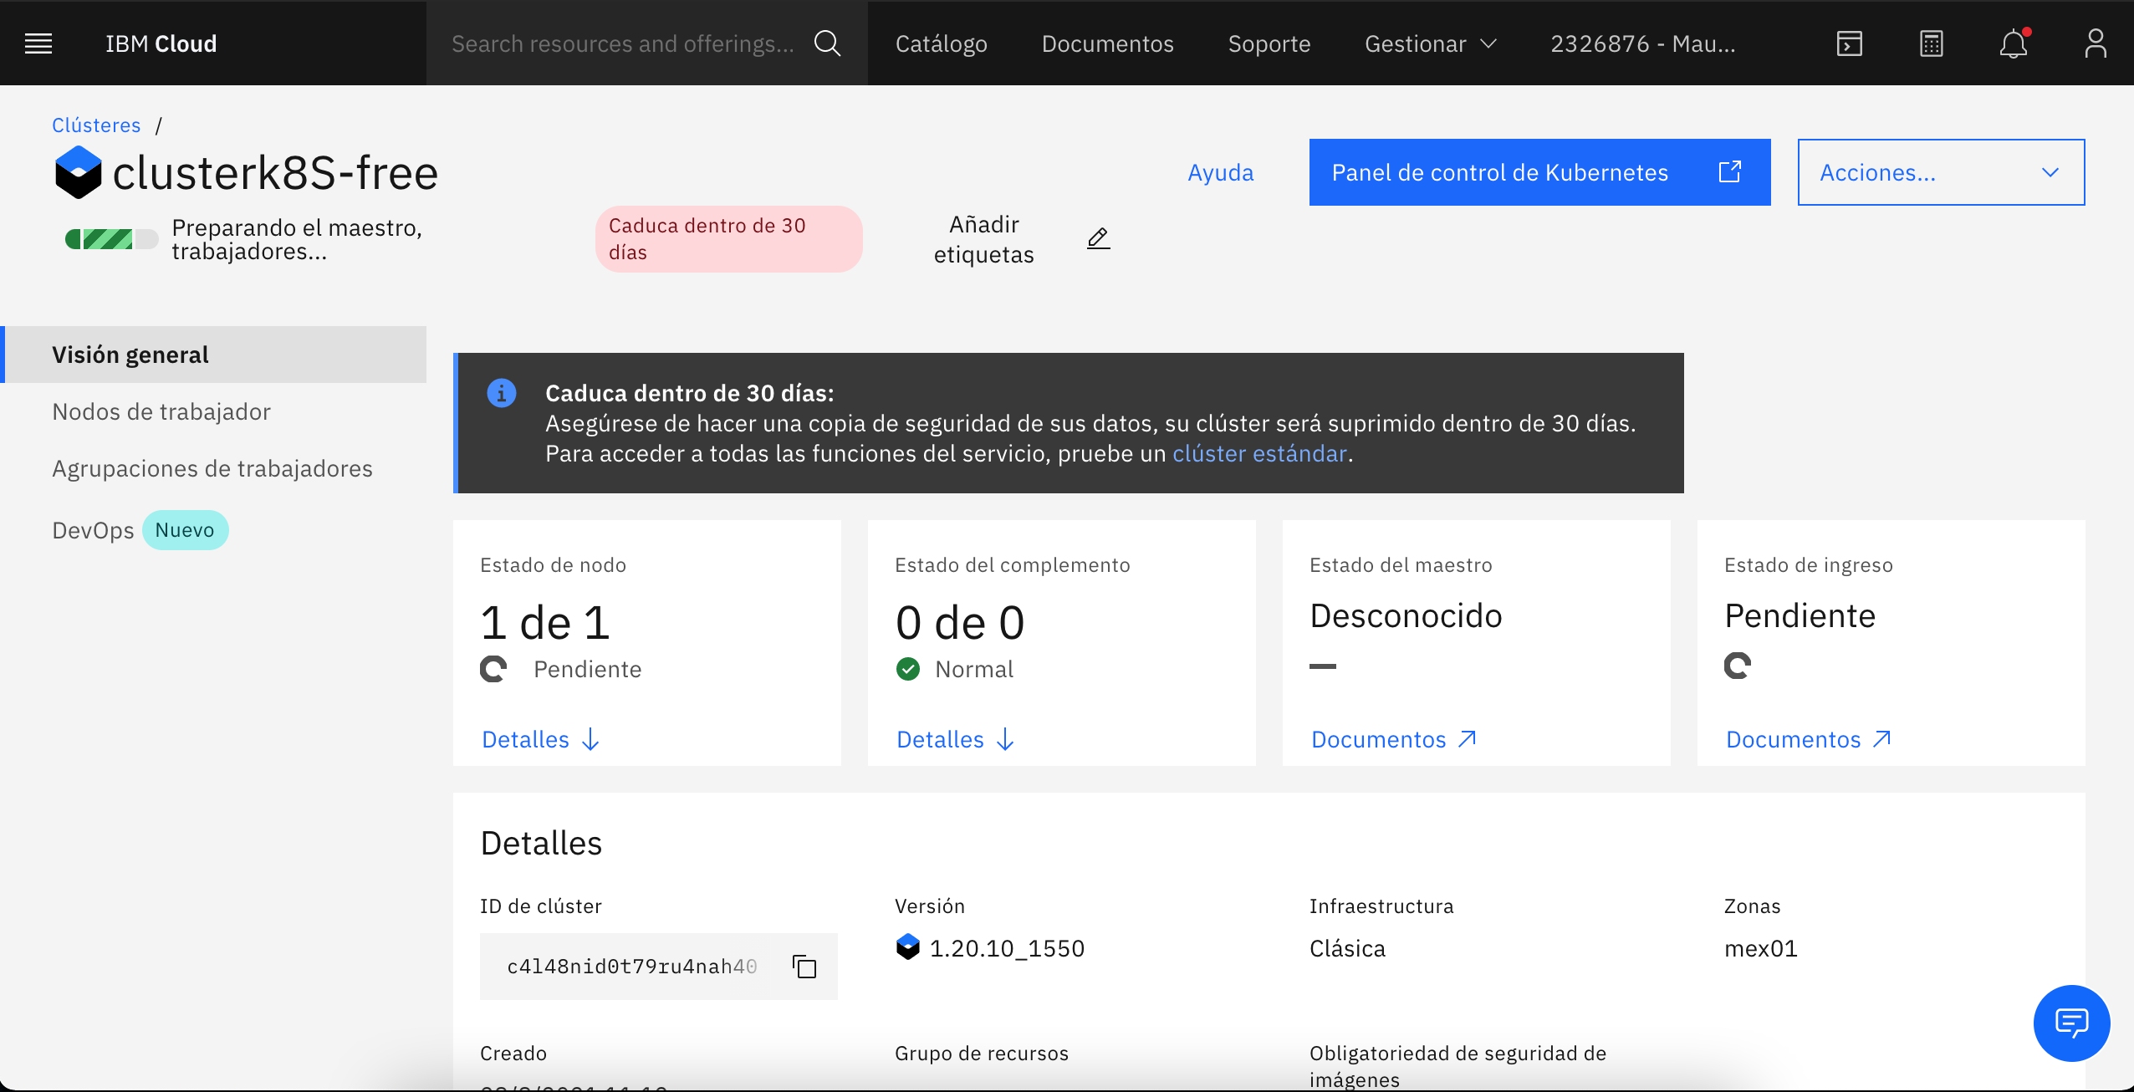
Task: Open the chat support bubble
Action: 2071,1023
